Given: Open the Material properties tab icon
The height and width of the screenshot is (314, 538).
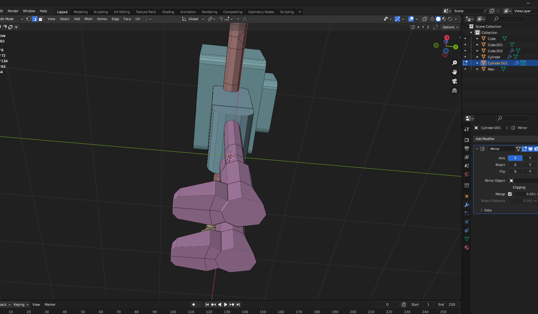Looking at the screenshot, I should [x=467, y=247].
